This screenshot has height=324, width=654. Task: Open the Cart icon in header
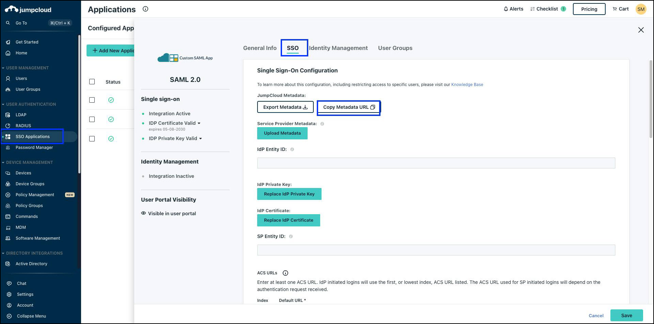pos(615,9)
